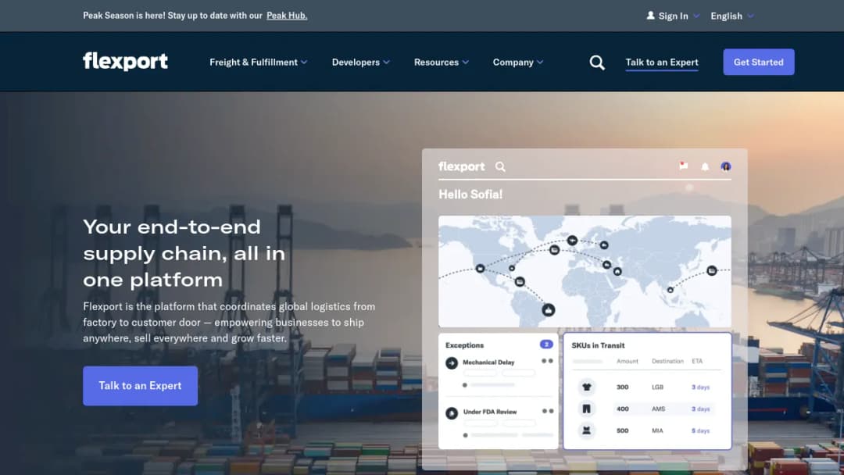Expand the Developers menu
Screen dimensions: 844x475
point(360,62)
